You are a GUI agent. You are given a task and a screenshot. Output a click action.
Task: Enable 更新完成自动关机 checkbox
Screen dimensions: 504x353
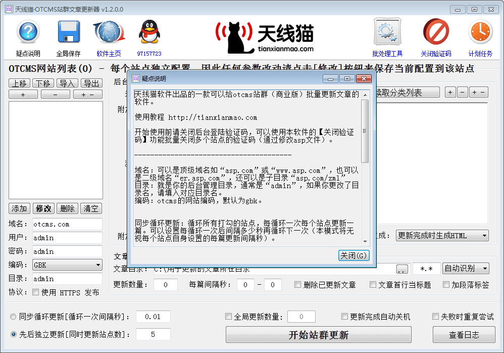[344, 317]
